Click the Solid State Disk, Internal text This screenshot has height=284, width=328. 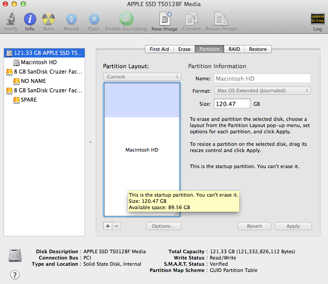tap(112, 264)
